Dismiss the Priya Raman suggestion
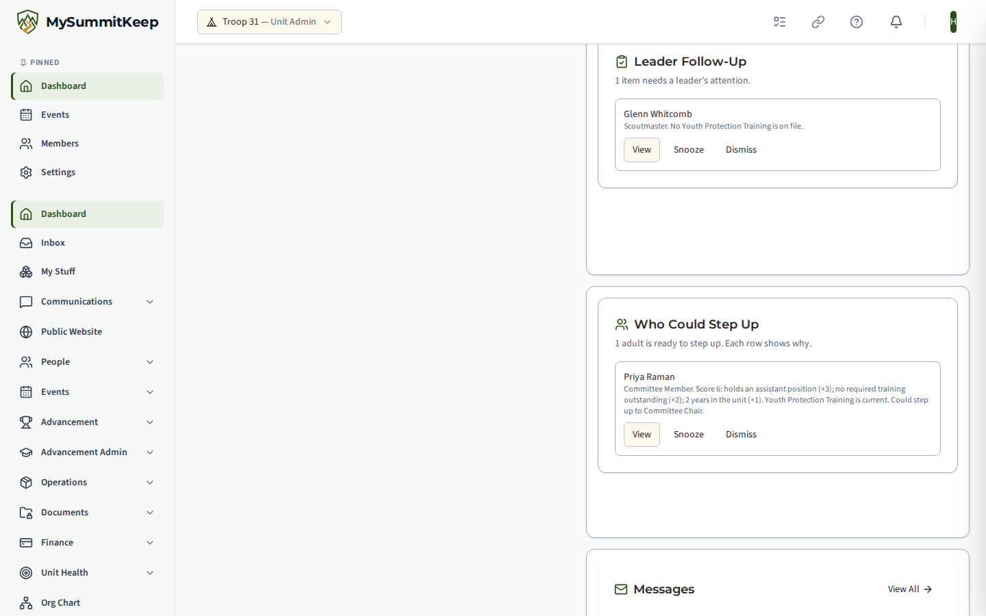986x616 pixels. click(x=741, y=435)
